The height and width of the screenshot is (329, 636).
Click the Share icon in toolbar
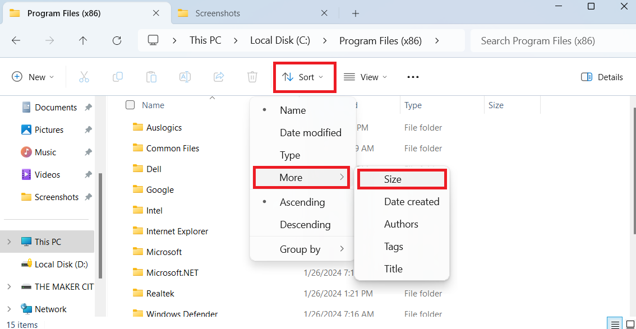[x=219, y=77]
